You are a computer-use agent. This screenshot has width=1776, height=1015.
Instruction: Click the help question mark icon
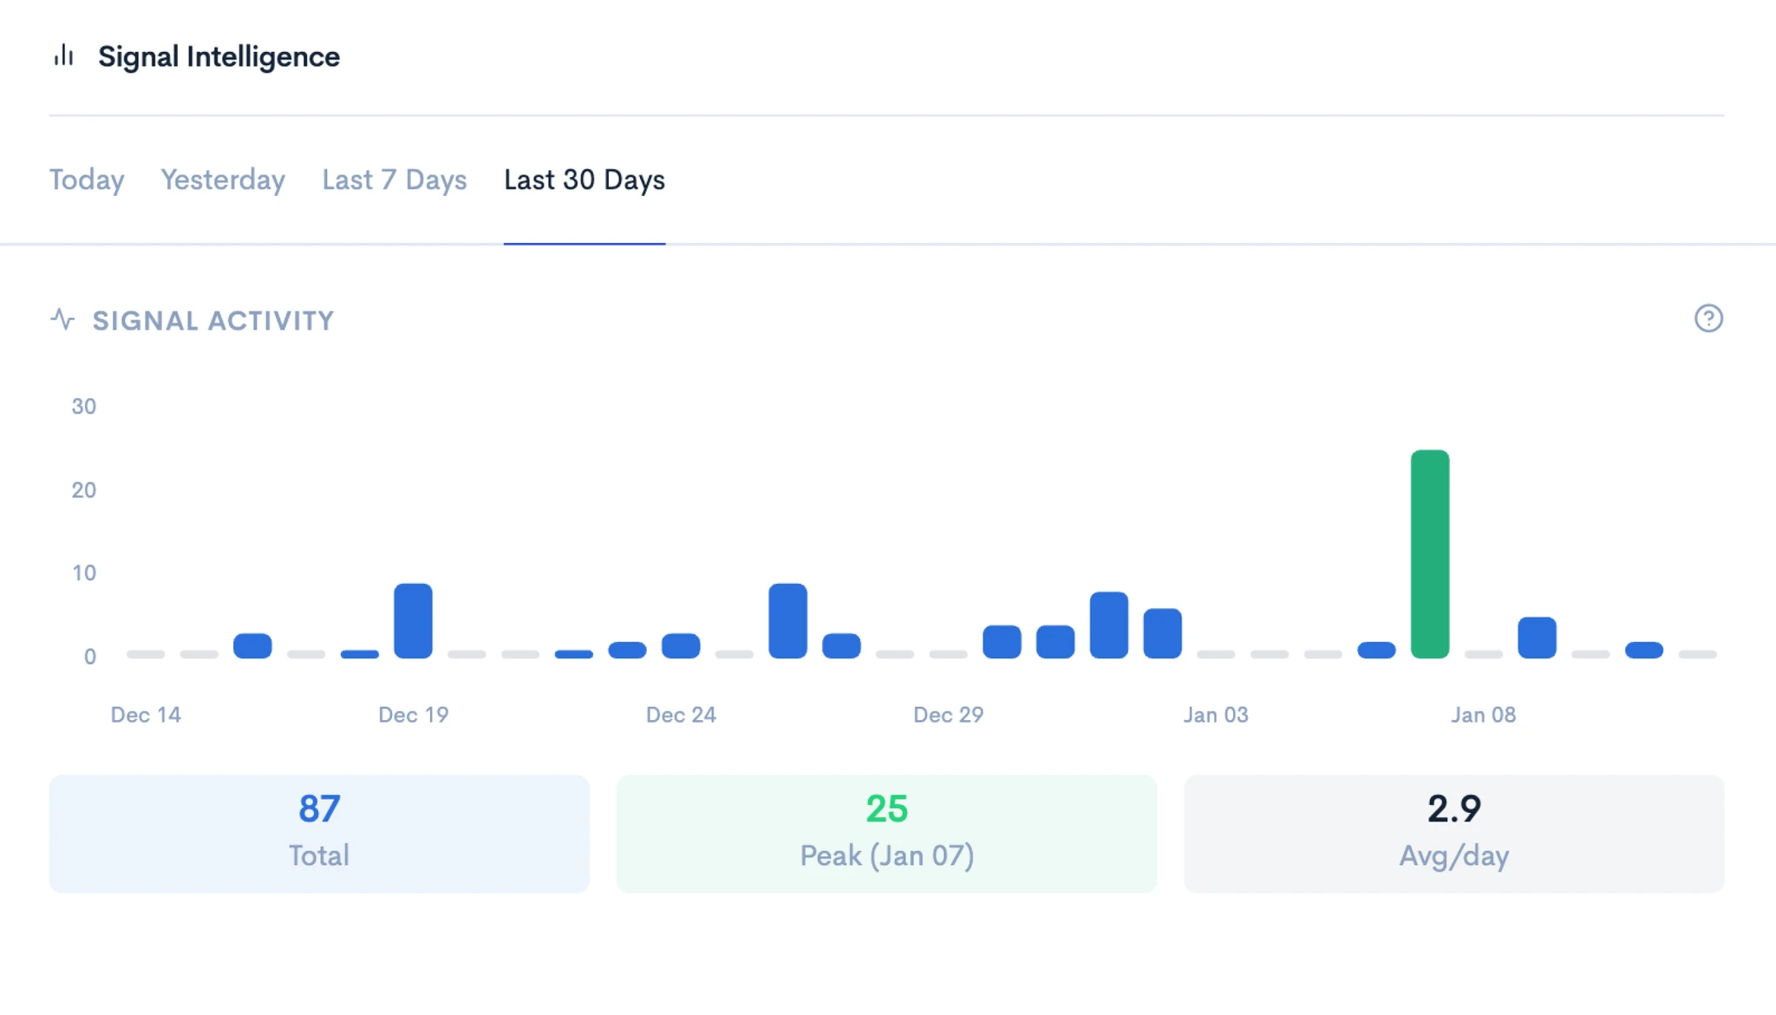1708,318
